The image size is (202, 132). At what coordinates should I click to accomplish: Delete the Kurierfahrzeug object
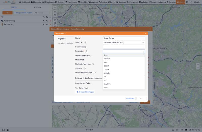50,21
